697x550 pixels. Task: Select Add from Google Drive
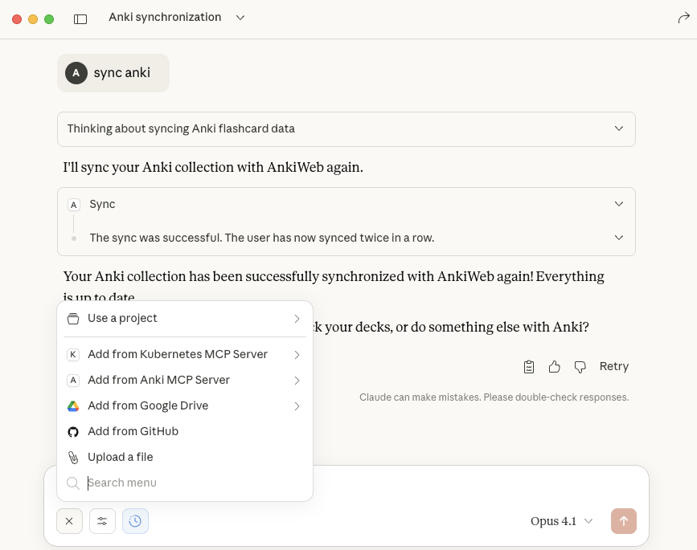tap(148, 405)
